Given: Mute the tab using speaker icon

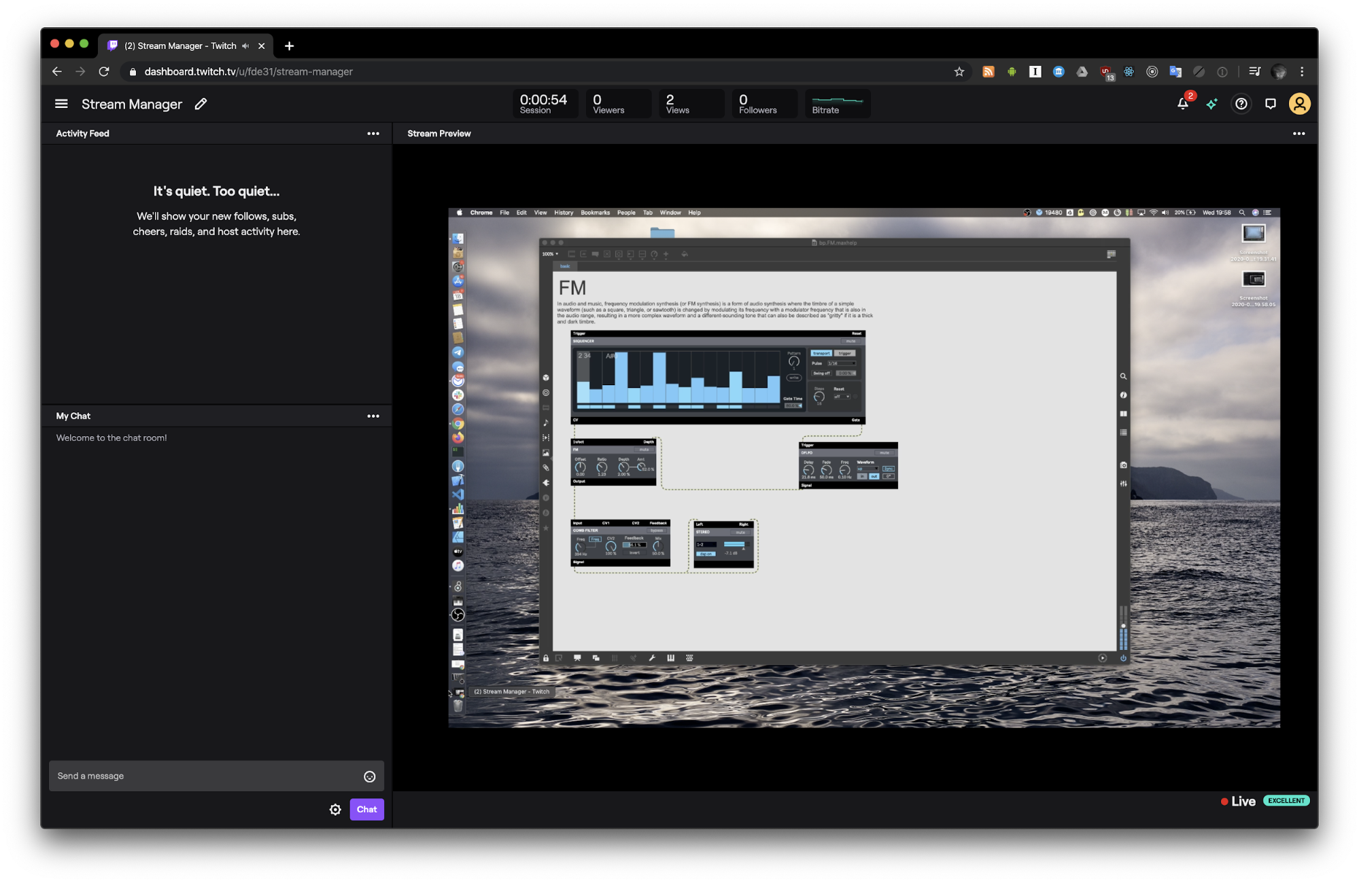Looking at the screenshot, I should coord(245,46).
